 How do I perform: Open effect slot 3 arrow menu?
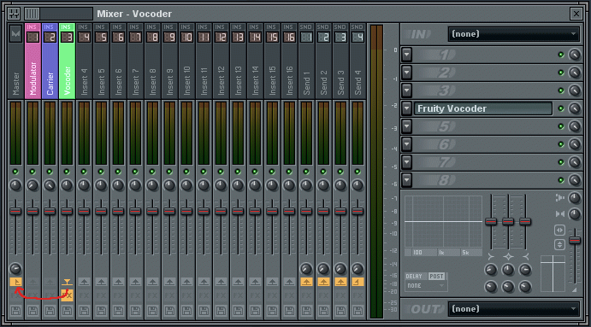tap(407, 91)
